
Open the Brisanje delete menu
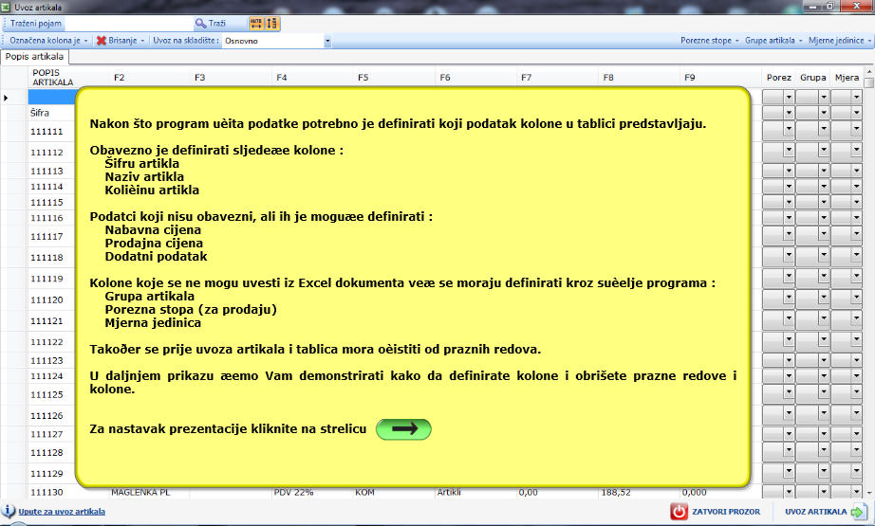click(121, 41)
